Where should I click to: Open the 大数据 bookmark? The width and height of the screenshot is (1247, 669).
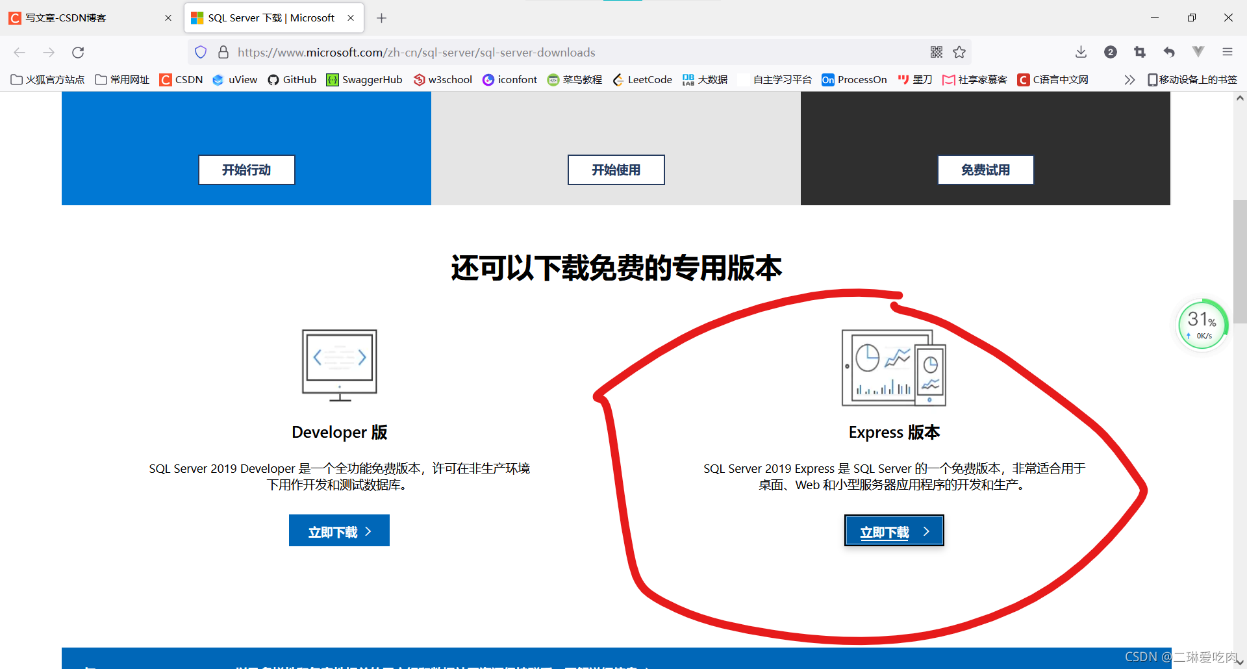click(705, 80)
